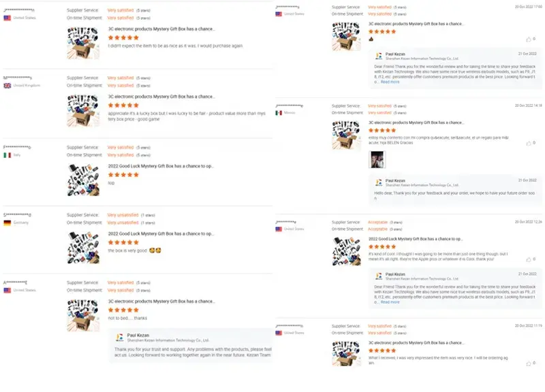Viewport: 545px width, 392px height.
Task: Click the Mexico flag icon
Action: 279,113
